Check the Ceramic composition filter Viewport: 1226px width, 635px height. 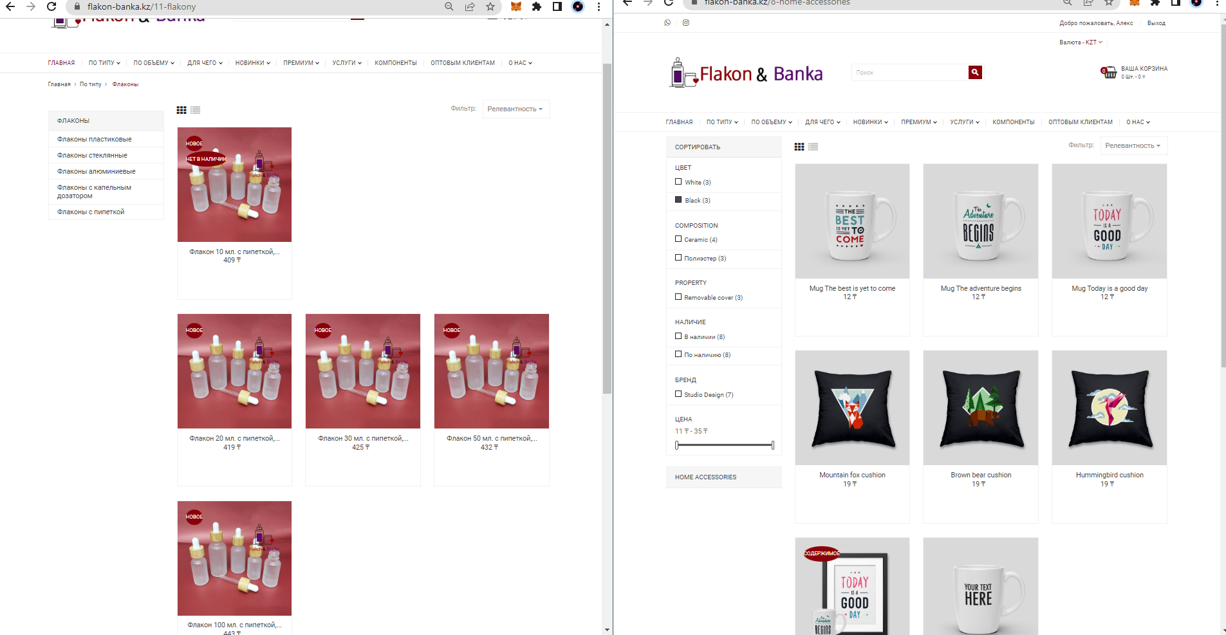click(678, 239)
